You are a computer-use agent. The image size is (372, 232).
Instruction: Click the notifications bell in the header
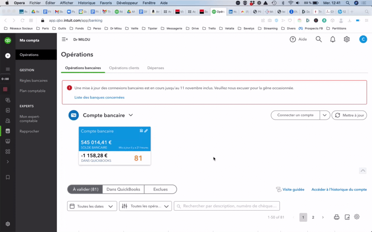(x=332, y=39)
